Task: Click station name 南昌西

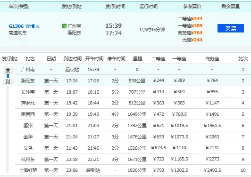Action: coord(28,114)
